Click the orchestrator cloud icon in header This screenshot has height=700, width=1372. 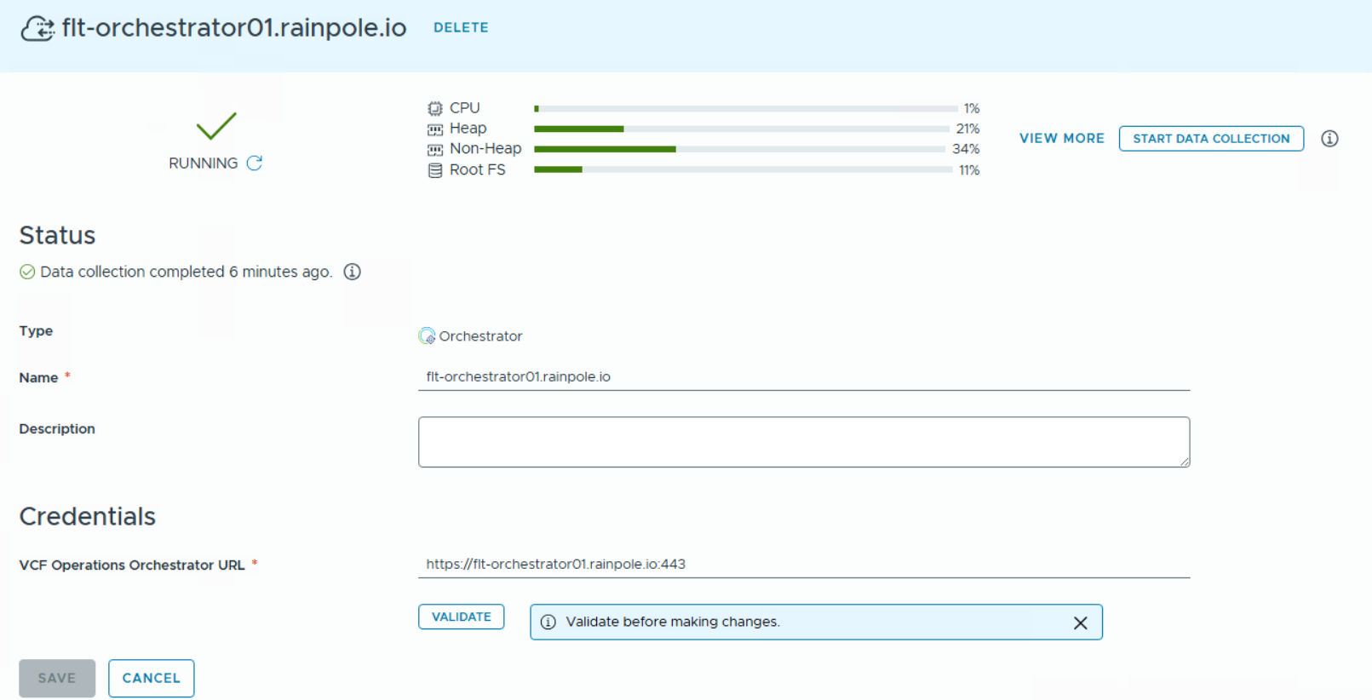click(37, 28)
